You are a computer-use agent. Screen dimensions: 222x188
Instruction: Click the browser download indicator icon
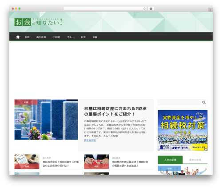[151, 8]
